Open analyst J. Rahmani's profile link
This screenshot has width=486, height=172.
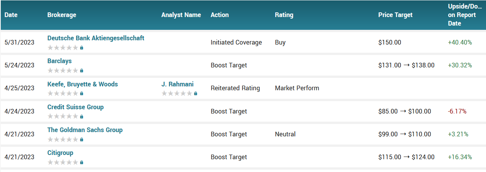(x=177, y=84)
